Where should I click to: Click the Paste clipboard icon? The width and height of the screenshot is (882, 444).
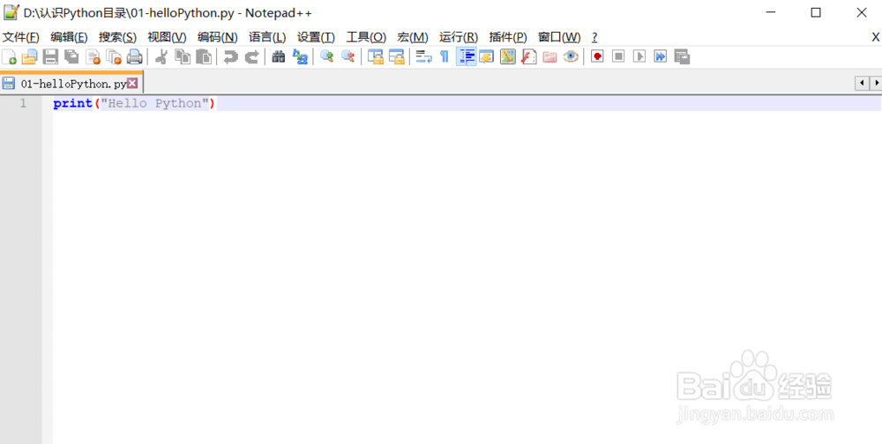click(204, 56)
